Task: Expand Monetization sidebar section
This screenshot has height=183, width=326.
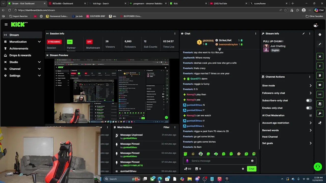Action: [x=39, y=42]
